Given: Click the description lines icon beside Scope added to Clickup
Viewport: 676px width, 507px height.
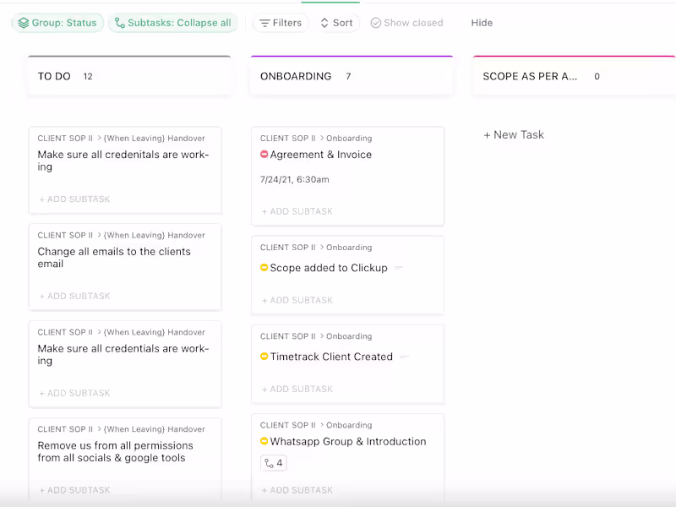Looking at the screenshot, I should pos(399,268).
